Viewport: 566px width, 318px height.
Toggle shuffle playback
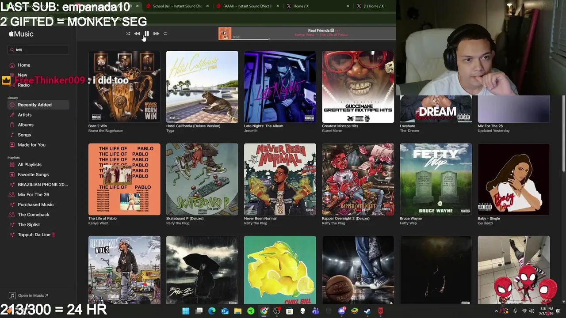128,34
